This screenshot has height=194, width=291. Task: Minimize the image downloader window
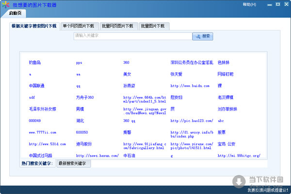(270, 5)
